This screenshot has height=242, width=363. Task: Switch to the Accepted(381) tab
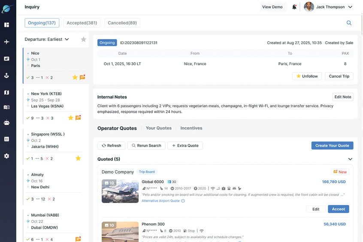tap(82, 23)
